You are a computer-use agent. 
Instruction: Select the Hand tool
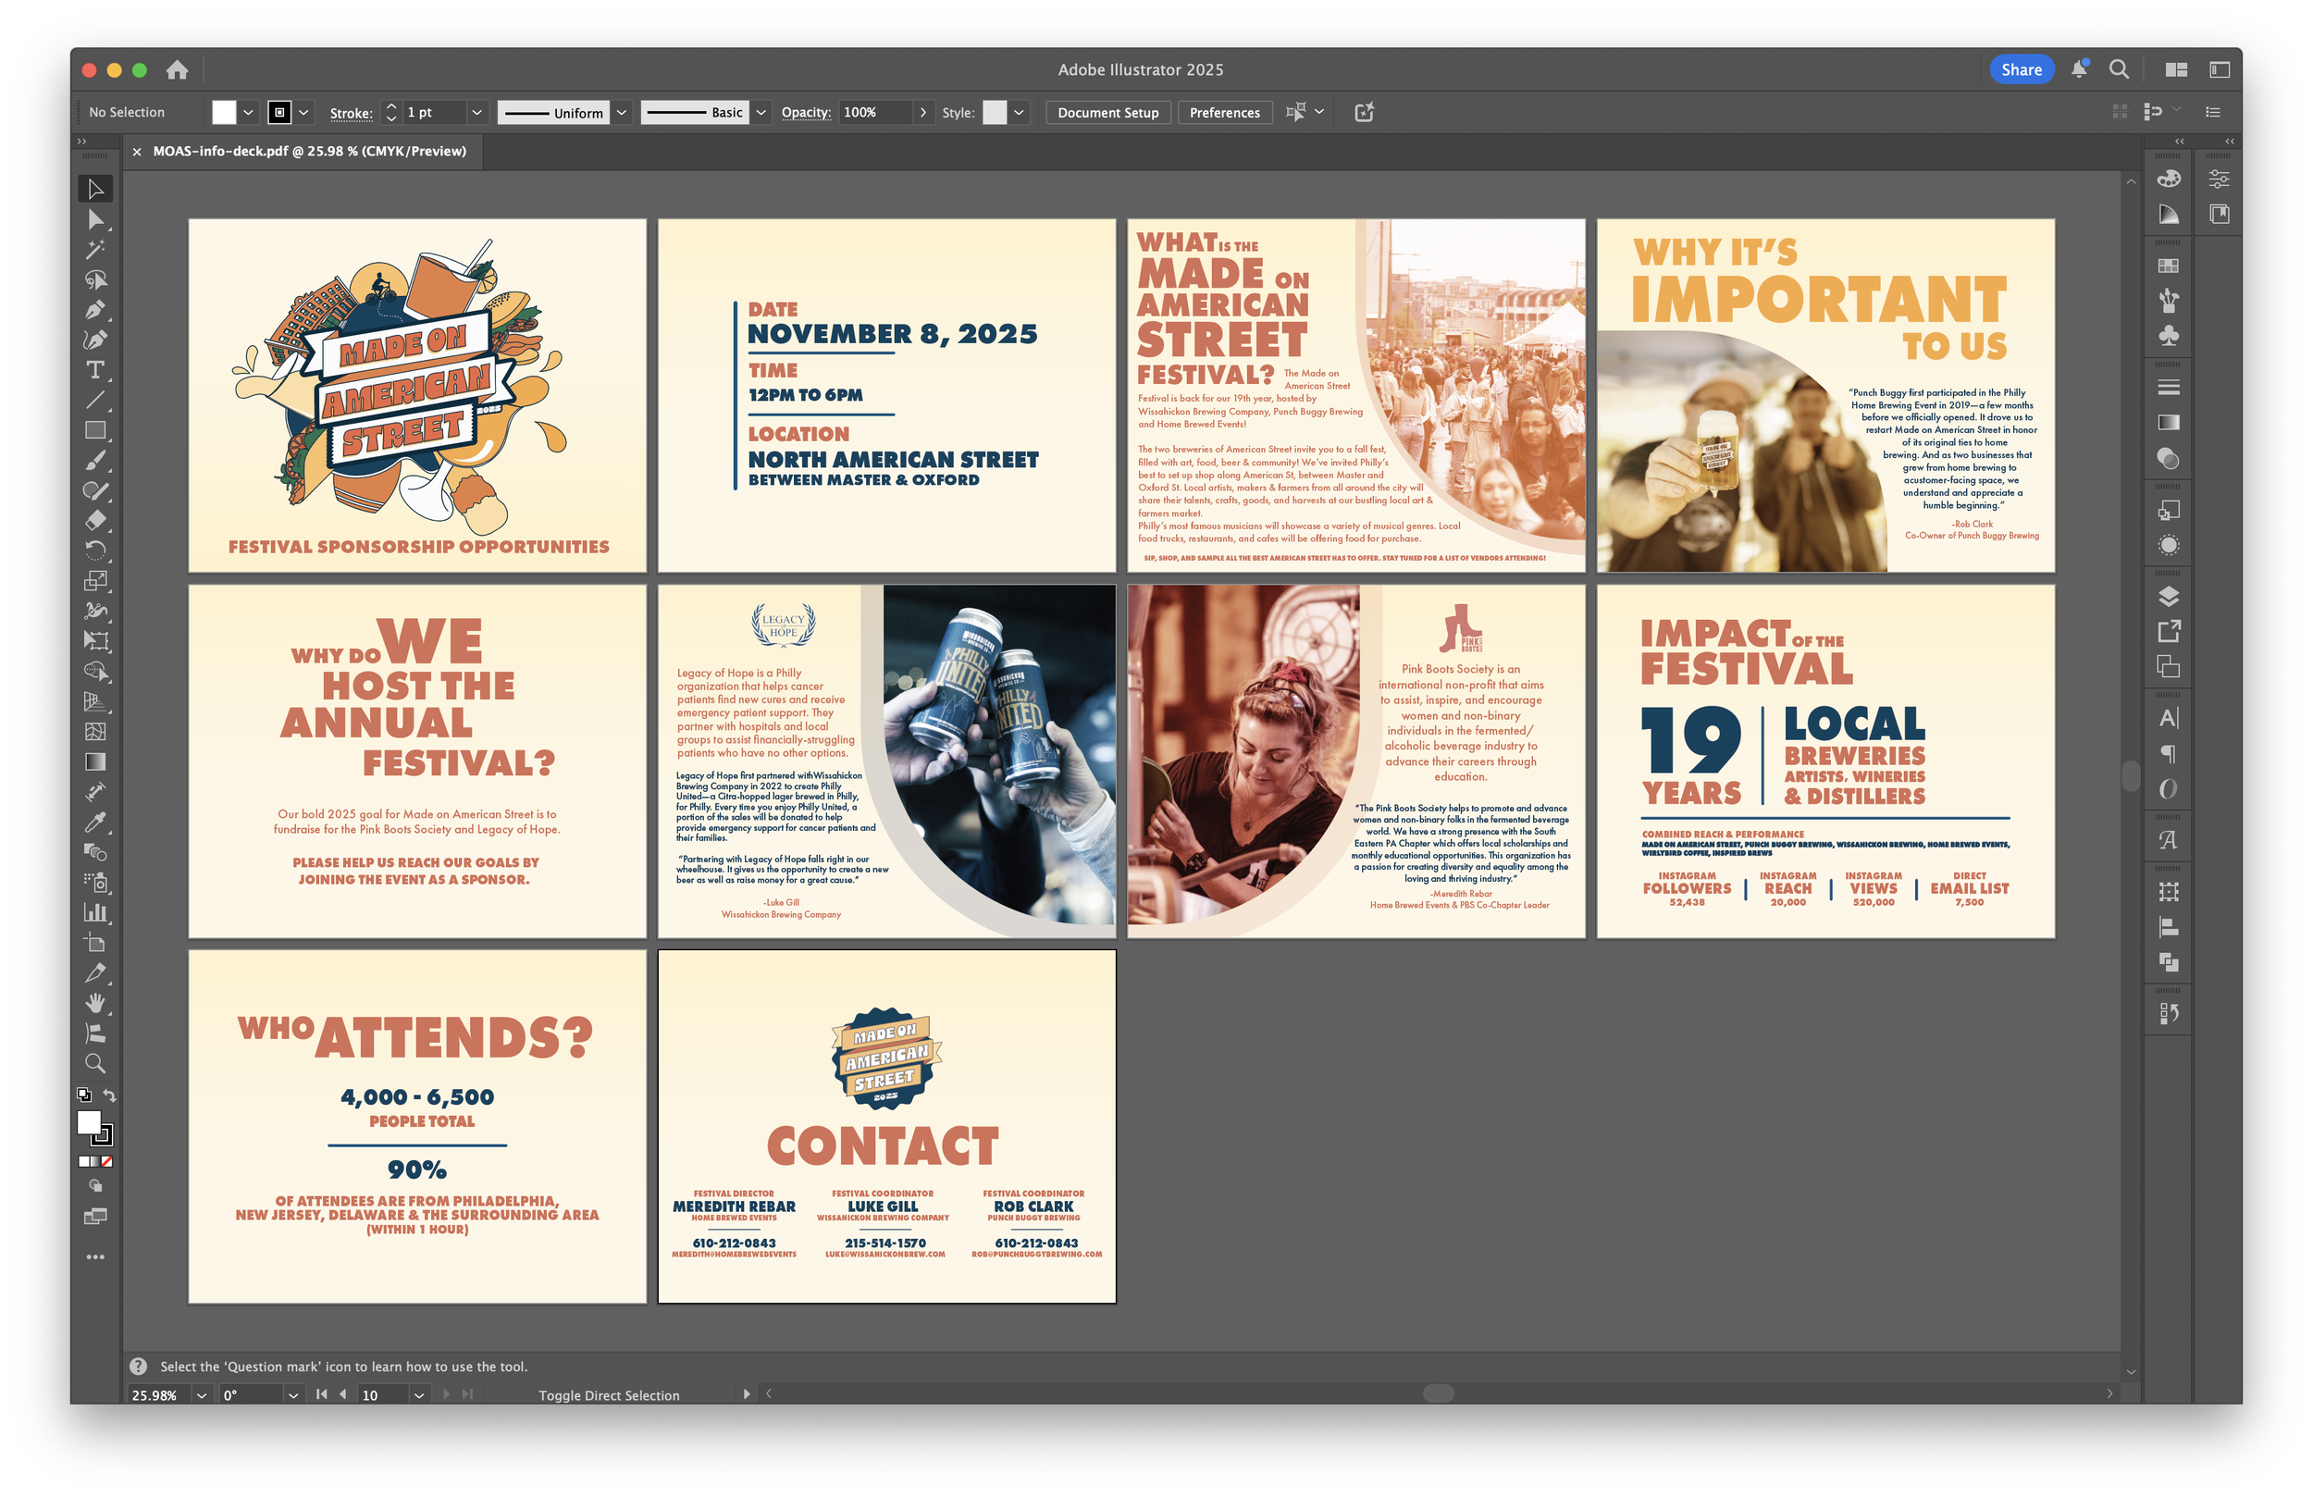click(x=95, y=1003)
